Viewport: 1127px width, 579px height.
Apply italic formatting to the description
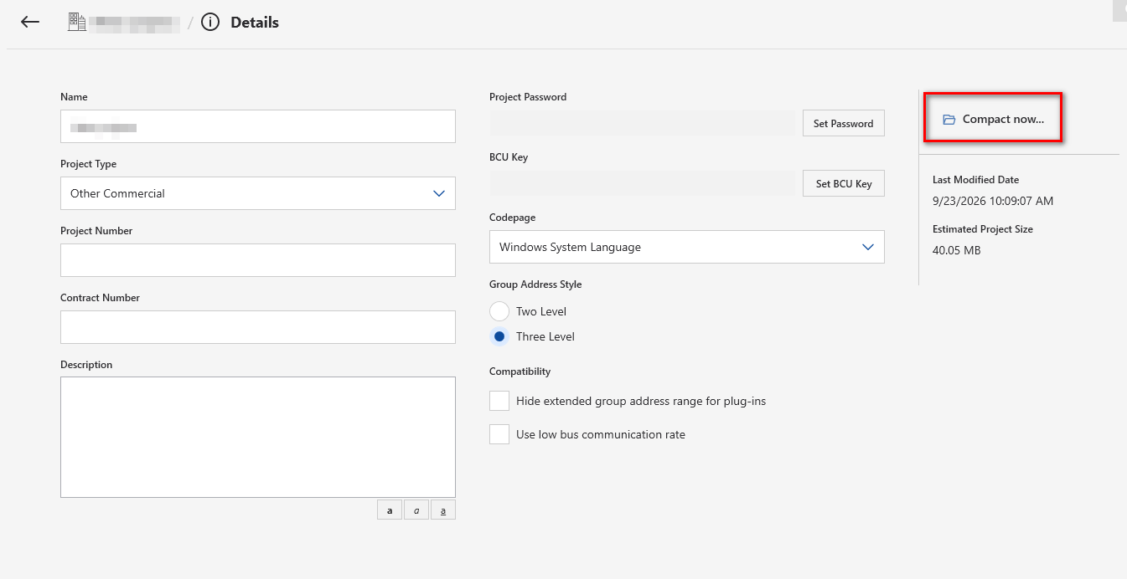click(416, 510)
